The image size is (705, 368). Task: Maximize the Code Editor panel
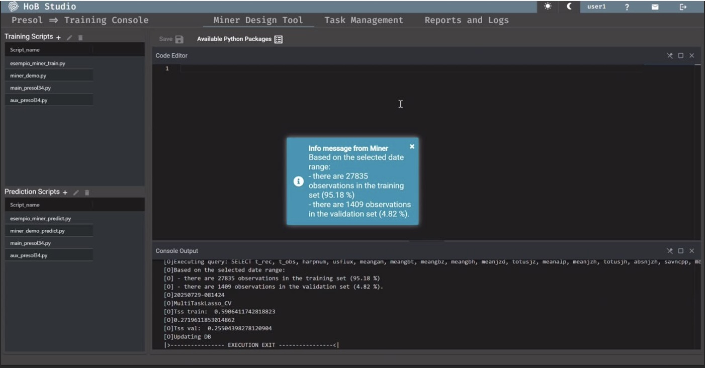pyautogui.click(x=681, y=56)
